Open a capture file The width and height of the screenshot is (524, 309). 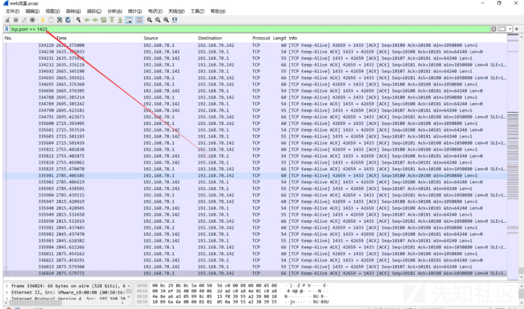tap(43, 20)
